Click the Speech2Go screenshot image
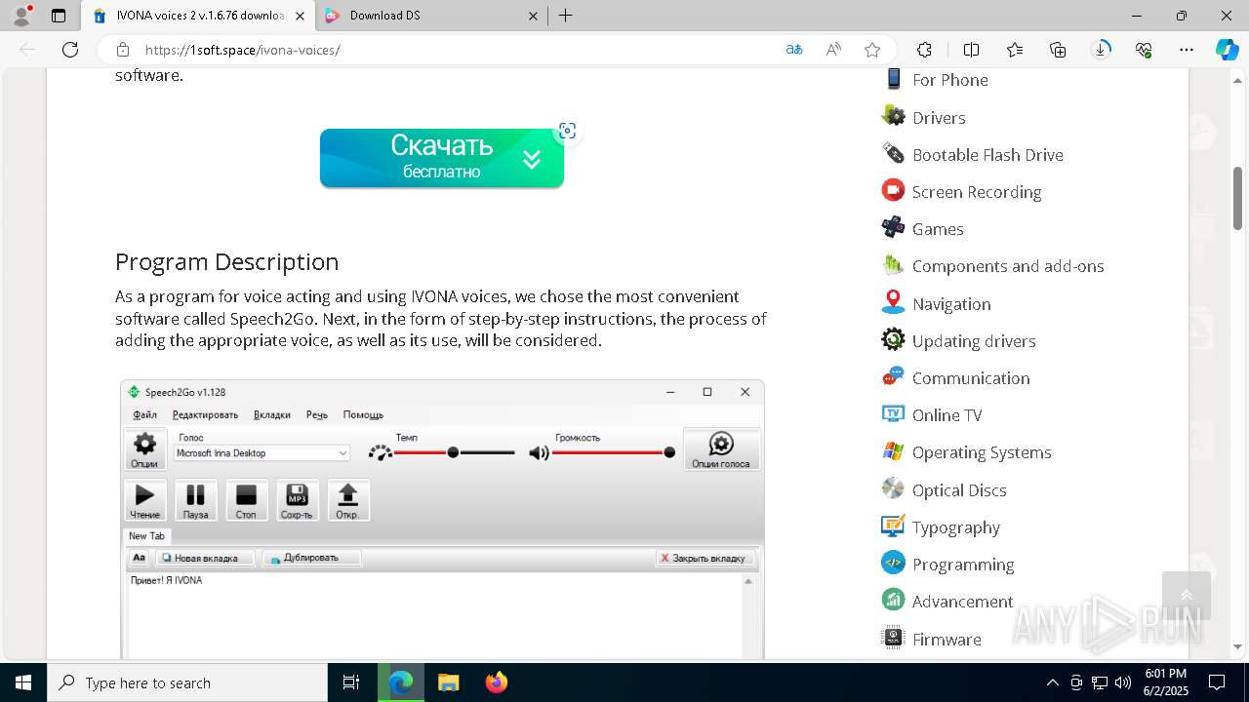1249x702 pixels. click(x=442, y=519)
